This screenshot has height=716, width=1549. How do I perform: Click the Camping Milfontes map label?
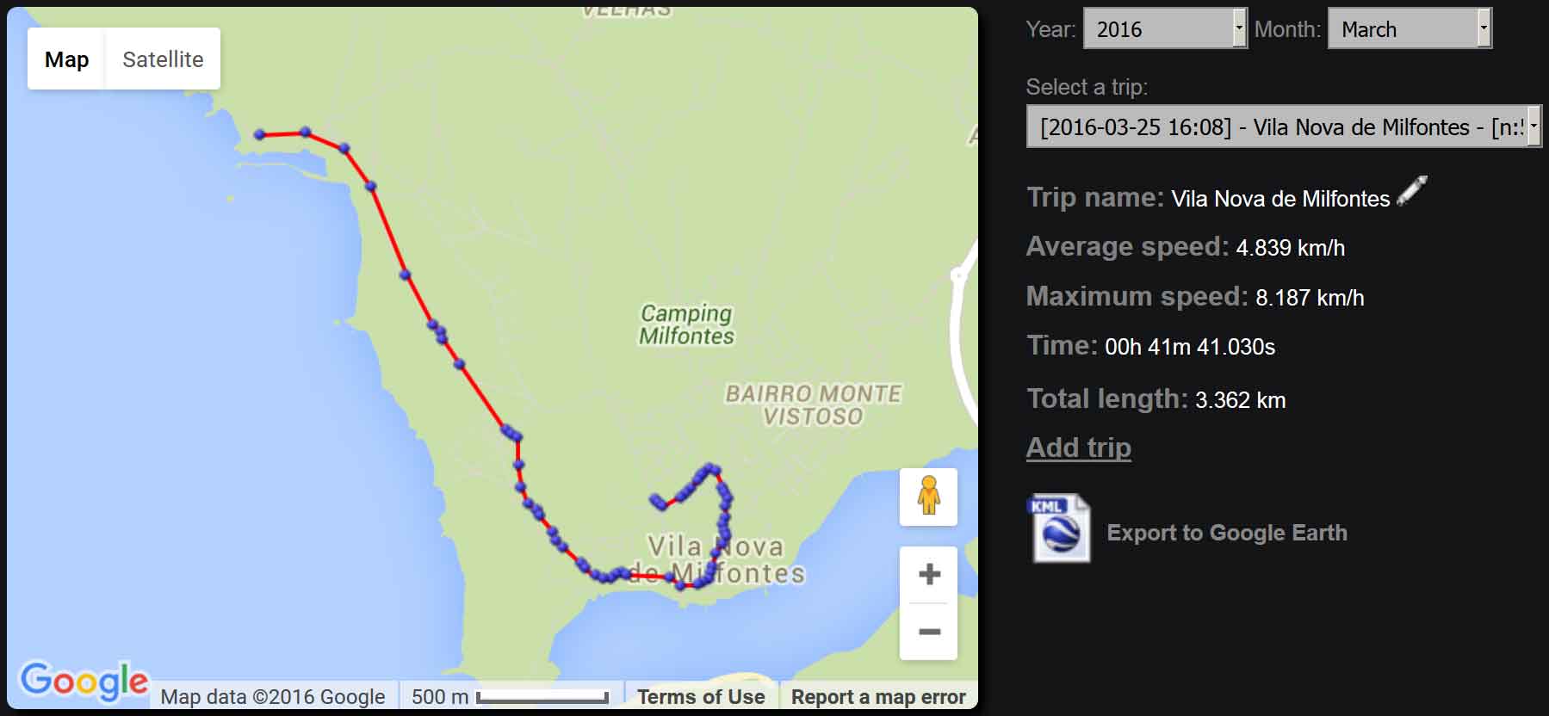[x=686, y=324]
